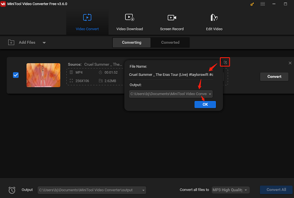Click the 256X106 resolution value
Viewport: 294px width, 198px height.
pos(82,81)
